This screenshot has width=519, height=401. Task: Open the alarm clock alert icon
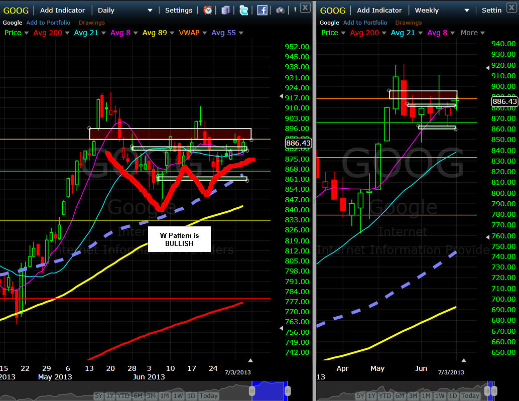(208, 10)
